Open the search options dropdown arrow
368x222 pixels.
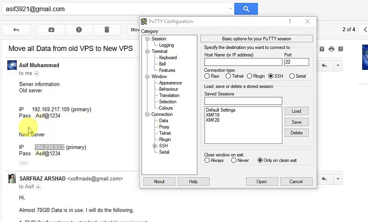point(231,9)
